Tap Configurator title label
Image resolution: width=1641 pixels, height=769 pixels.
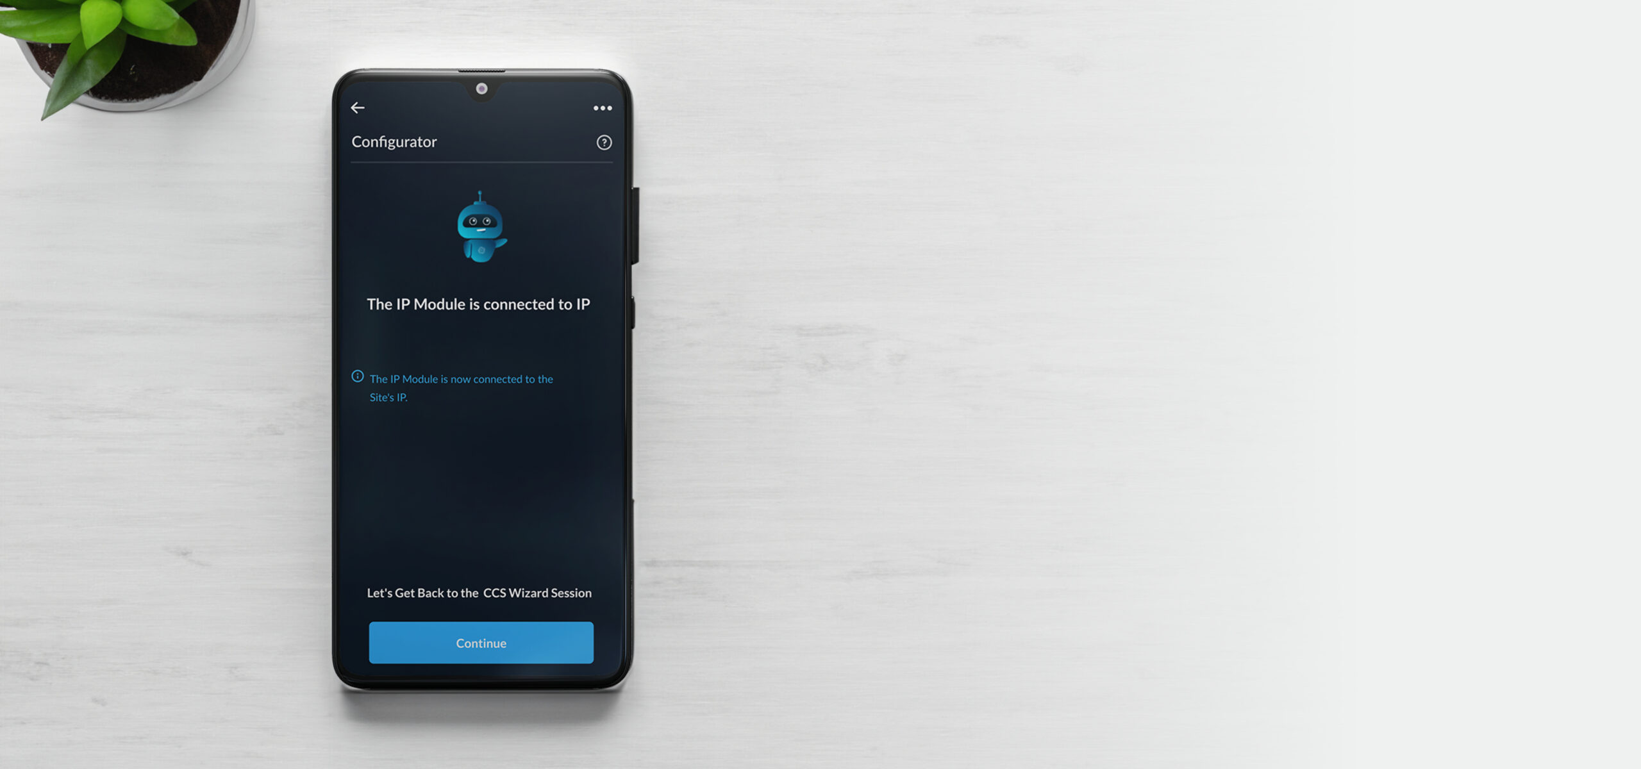[395, 141]
